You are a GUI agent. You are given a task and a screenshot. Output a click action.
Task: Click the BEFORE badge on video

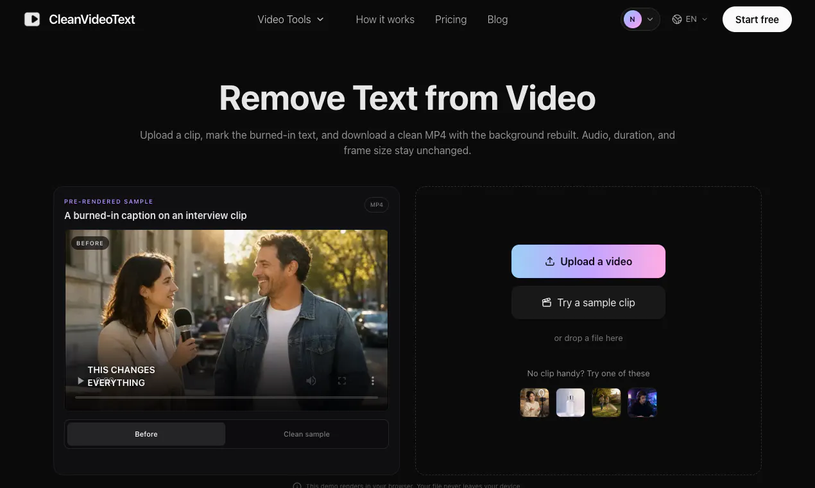(90, 243)
